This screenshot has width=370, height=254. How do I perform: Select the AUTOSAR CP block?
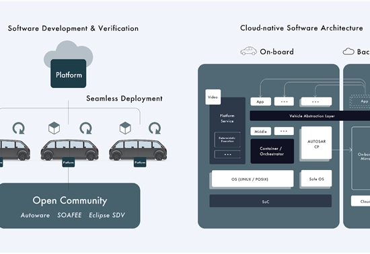pyautogui.click(x=316, y=142)
